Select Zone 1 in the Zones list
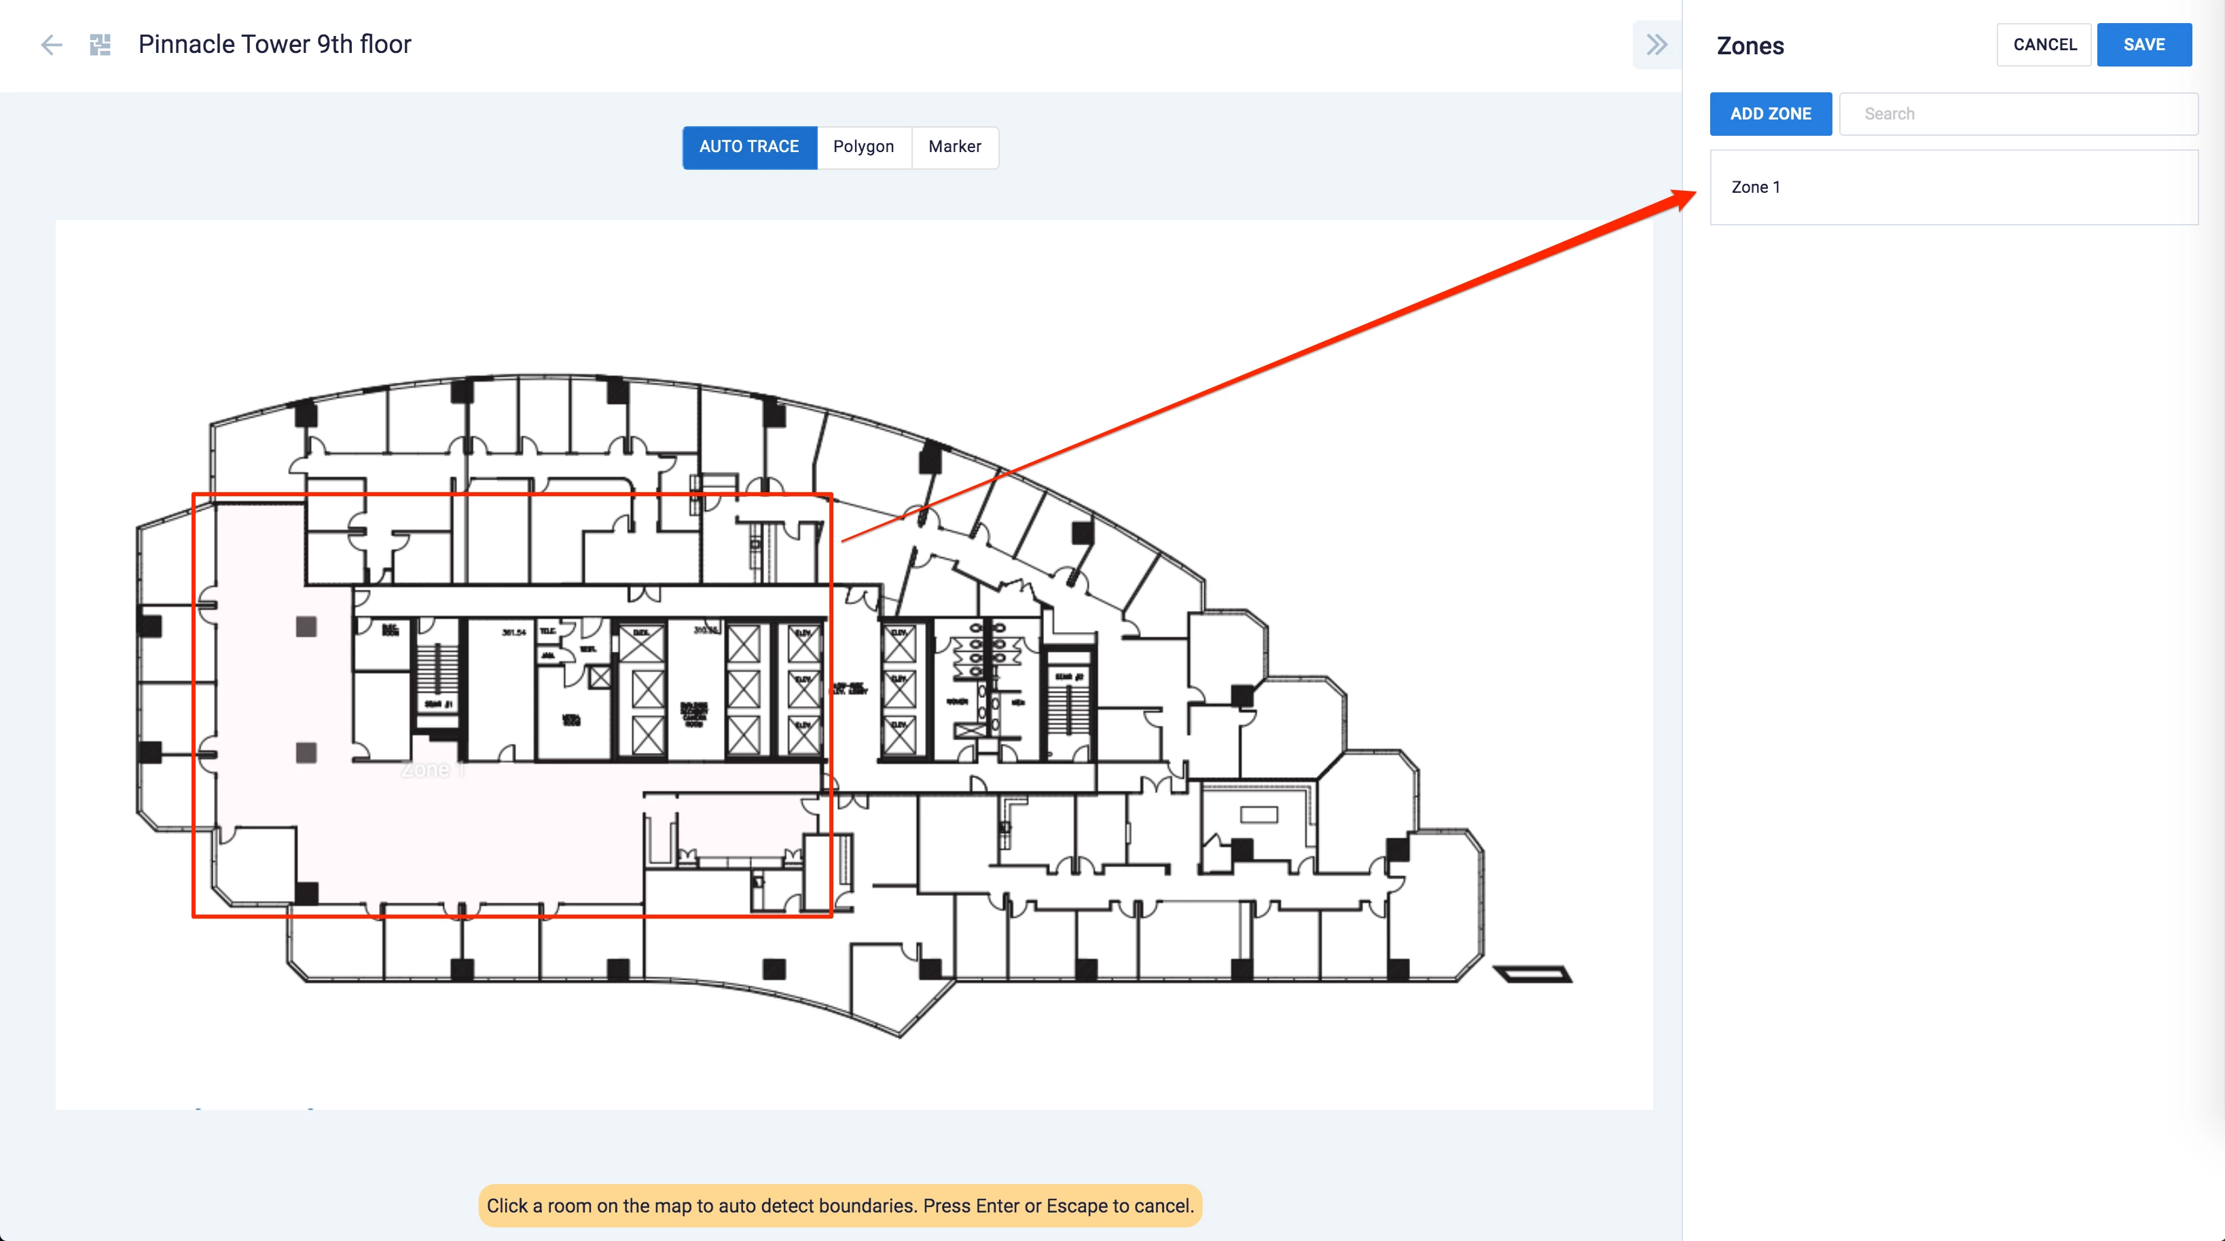The height and width of the screenshot is (1241, 2225). pos(1953,187)
